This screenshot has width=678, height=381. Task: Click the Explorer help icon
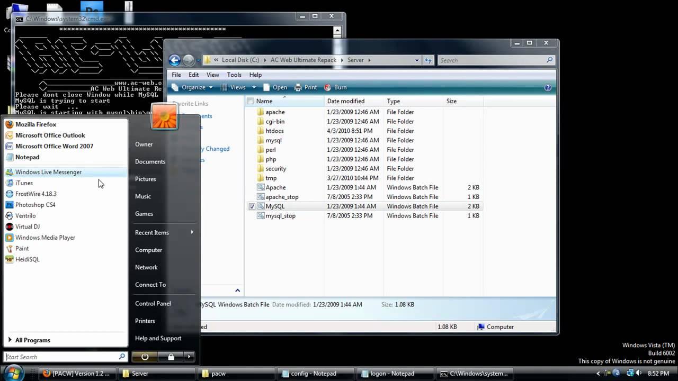click(548, 87)
